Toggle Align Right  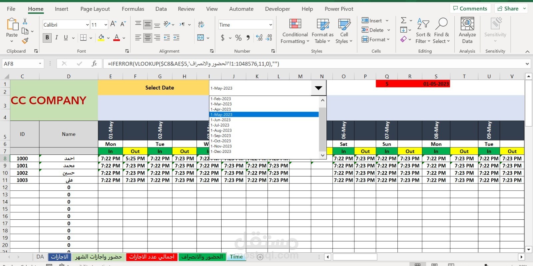tap(157, 38)
